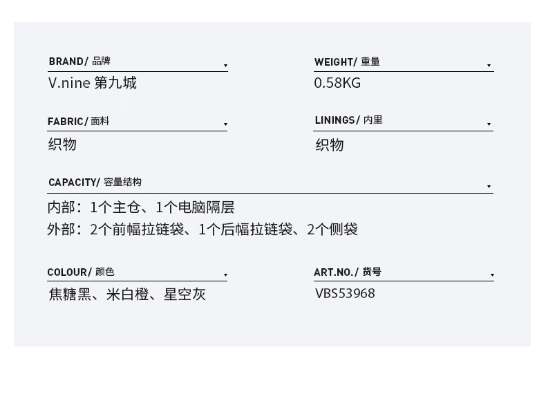Click the LININGS / 内里 label
The image size is (546, 401).
[348, 120]
